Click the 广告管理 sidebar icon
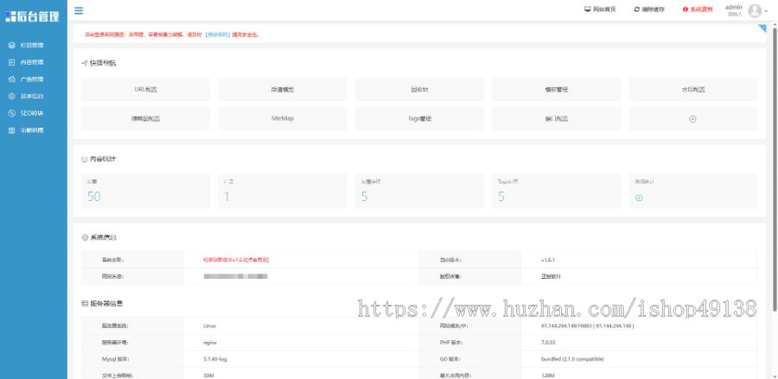 pos(12,79)
